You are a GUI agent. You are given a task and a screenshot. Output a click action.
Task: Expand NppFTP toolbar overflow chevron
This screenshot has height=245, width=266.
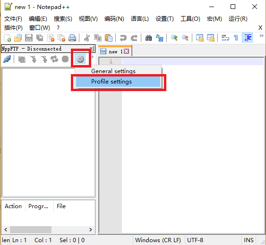pyautogui.click(x=92, y=57)
